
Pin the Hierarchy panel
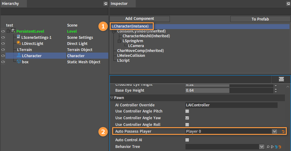coord(106,4)
